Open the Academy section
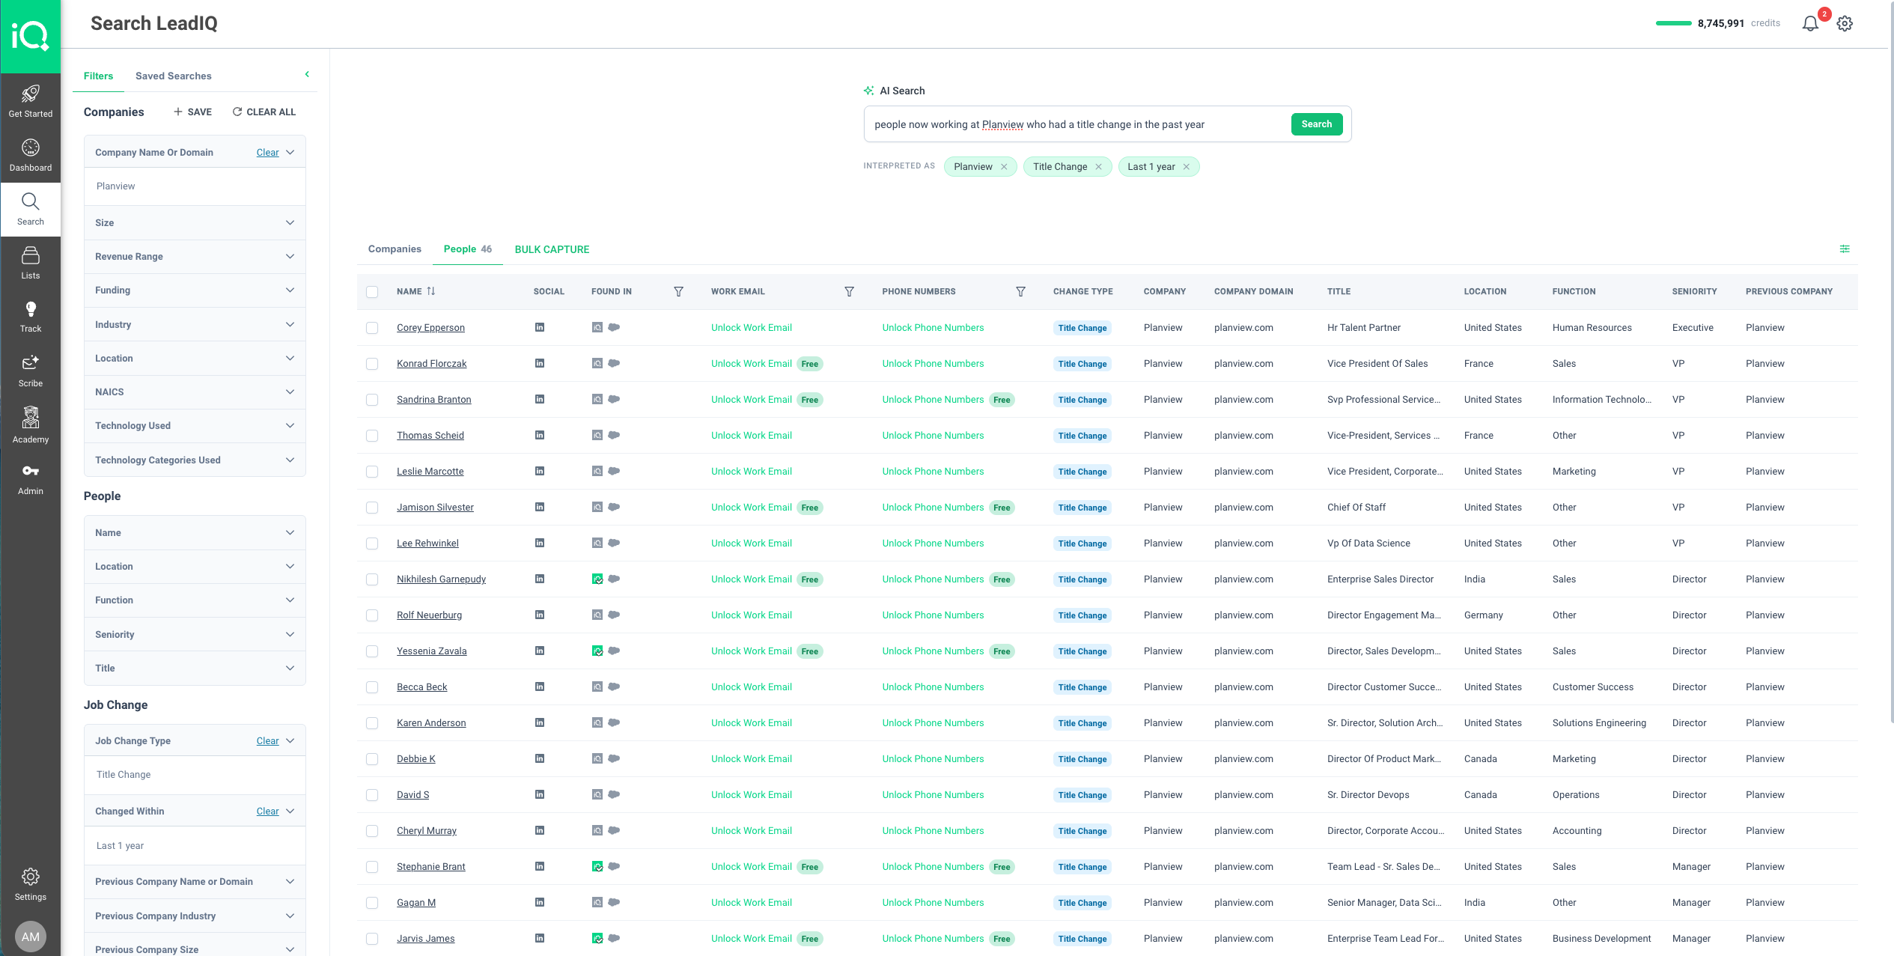This screenshot has width=1894, height=956. pyautogui.click(x=30, y=424)
